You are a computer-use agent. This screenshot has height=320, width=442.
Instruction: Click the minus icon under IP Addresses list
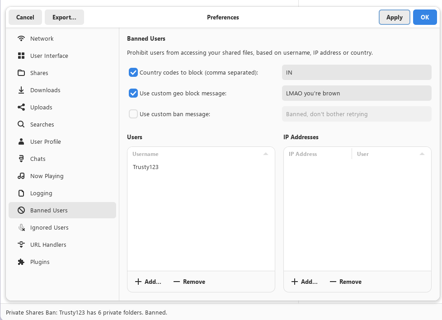coord(333,282)
